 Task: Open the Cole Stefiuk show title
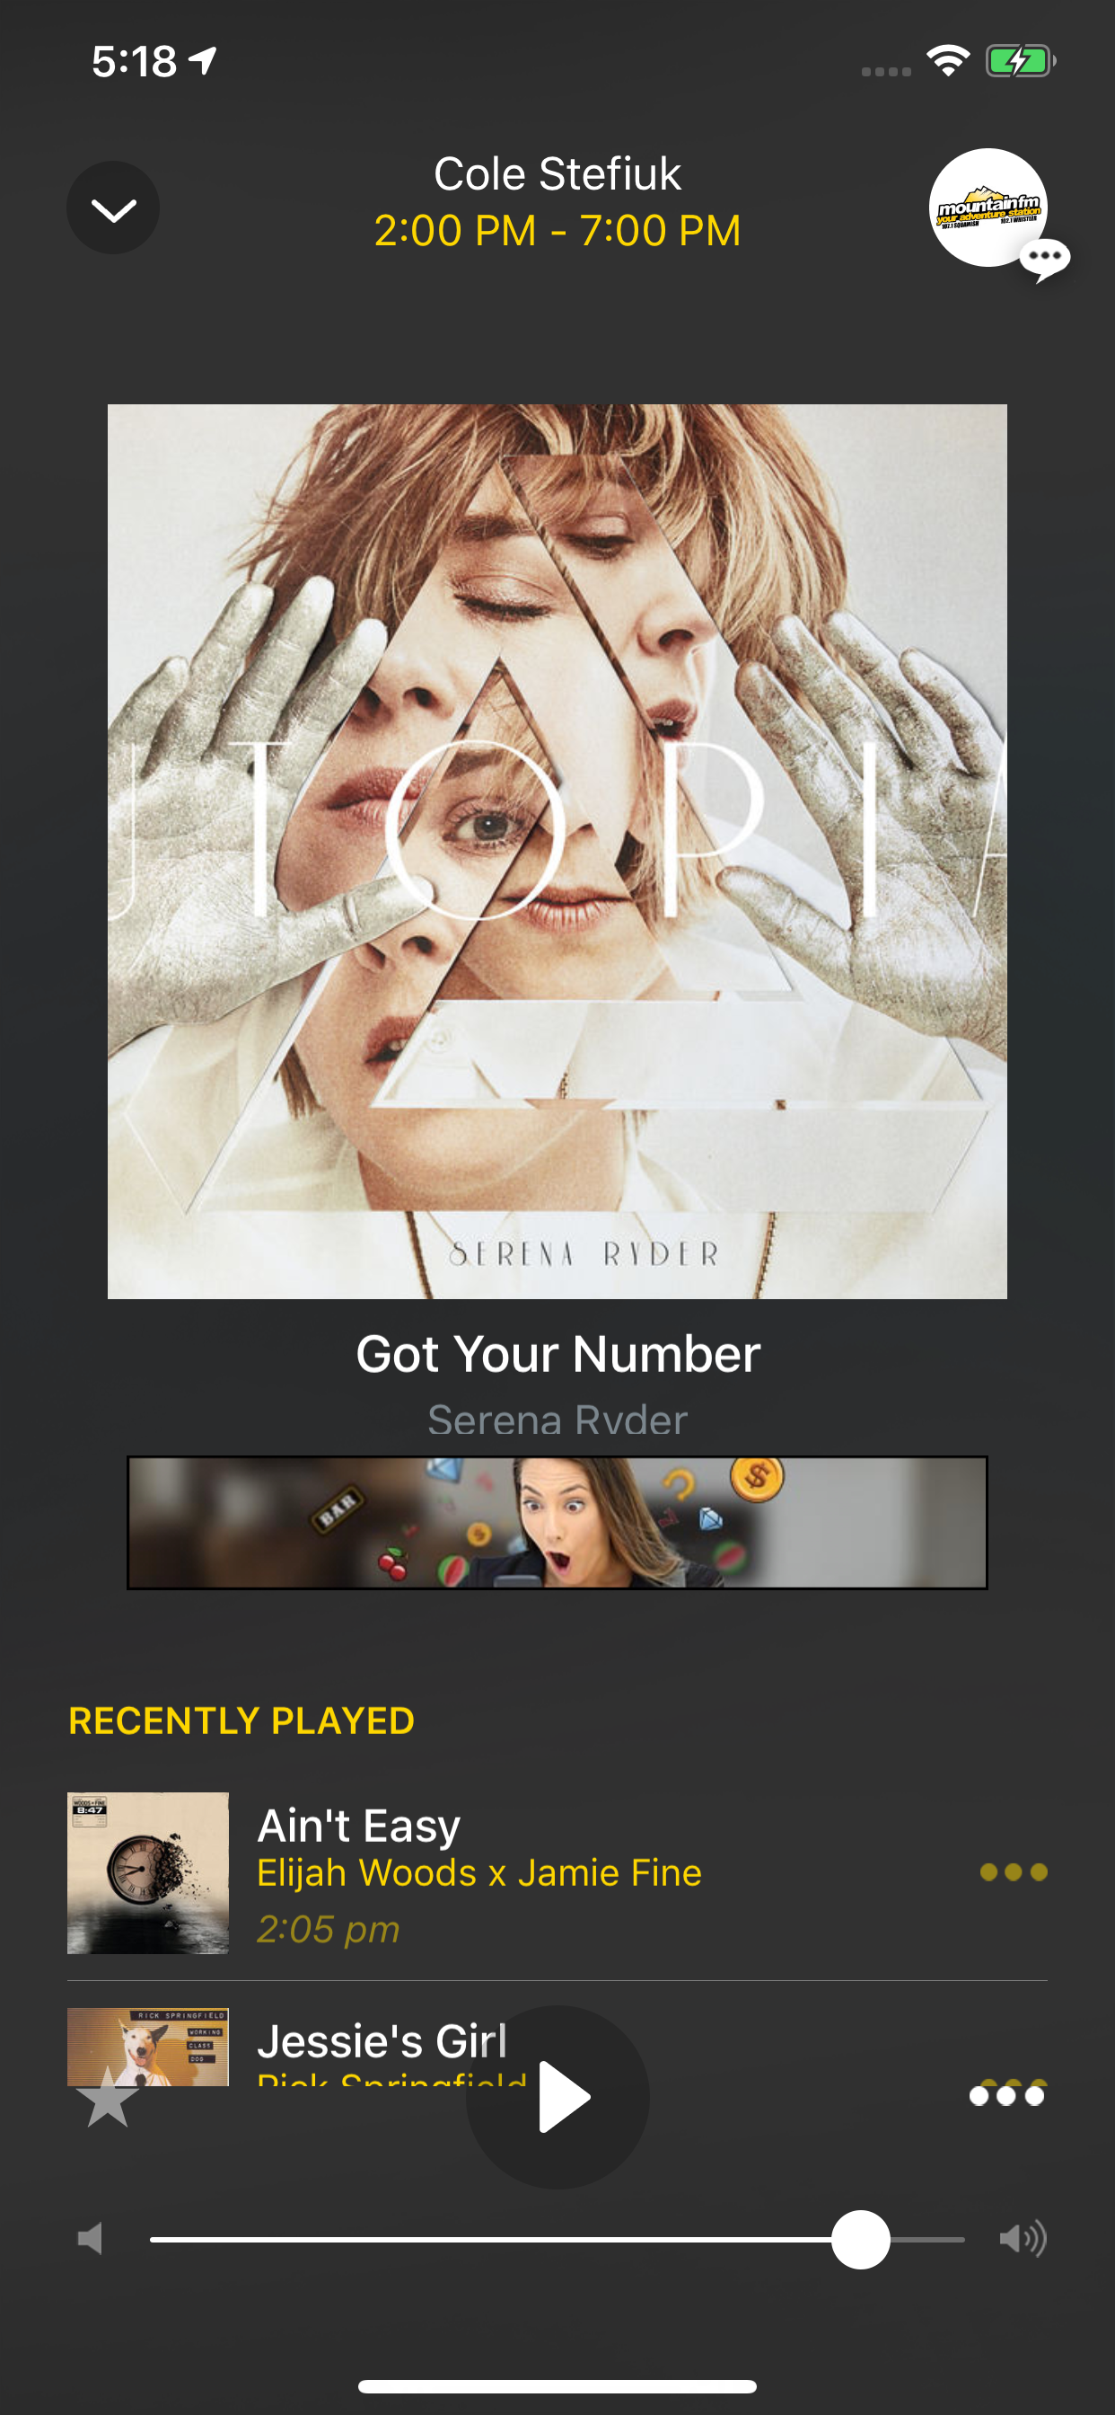557,174
